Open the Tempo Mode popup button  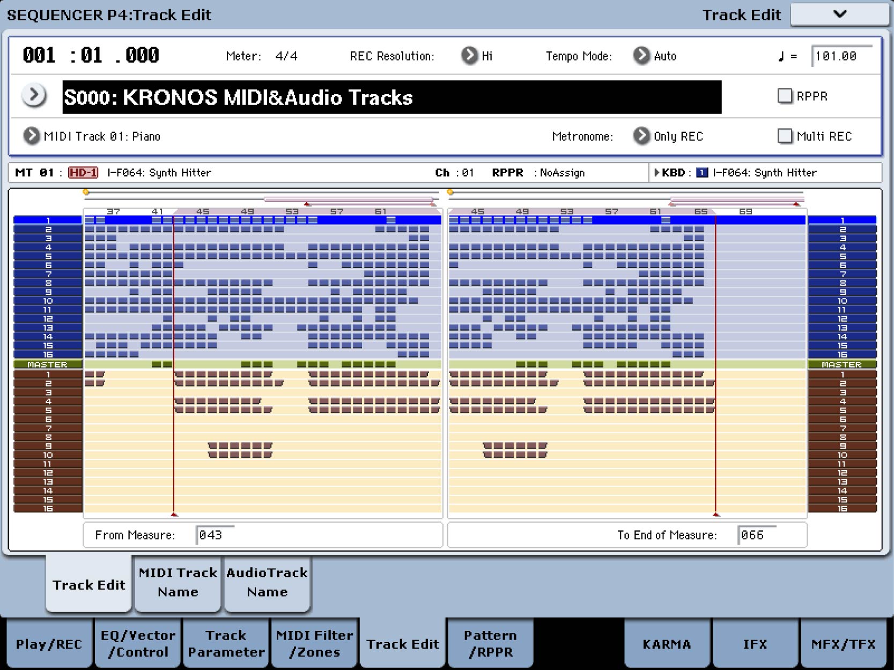641,56
